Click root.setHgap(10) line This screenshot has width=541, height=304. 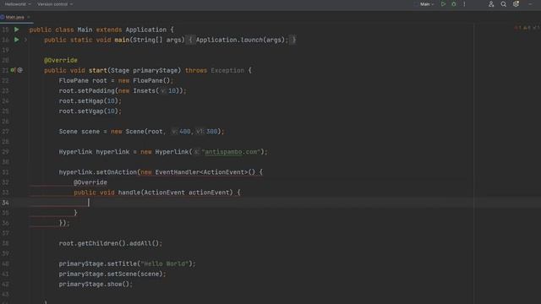coord(90,101)
